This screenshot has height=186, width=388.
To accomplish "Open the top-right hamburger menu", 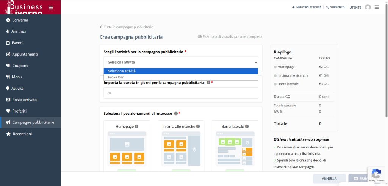I will (x=377, y=7).
